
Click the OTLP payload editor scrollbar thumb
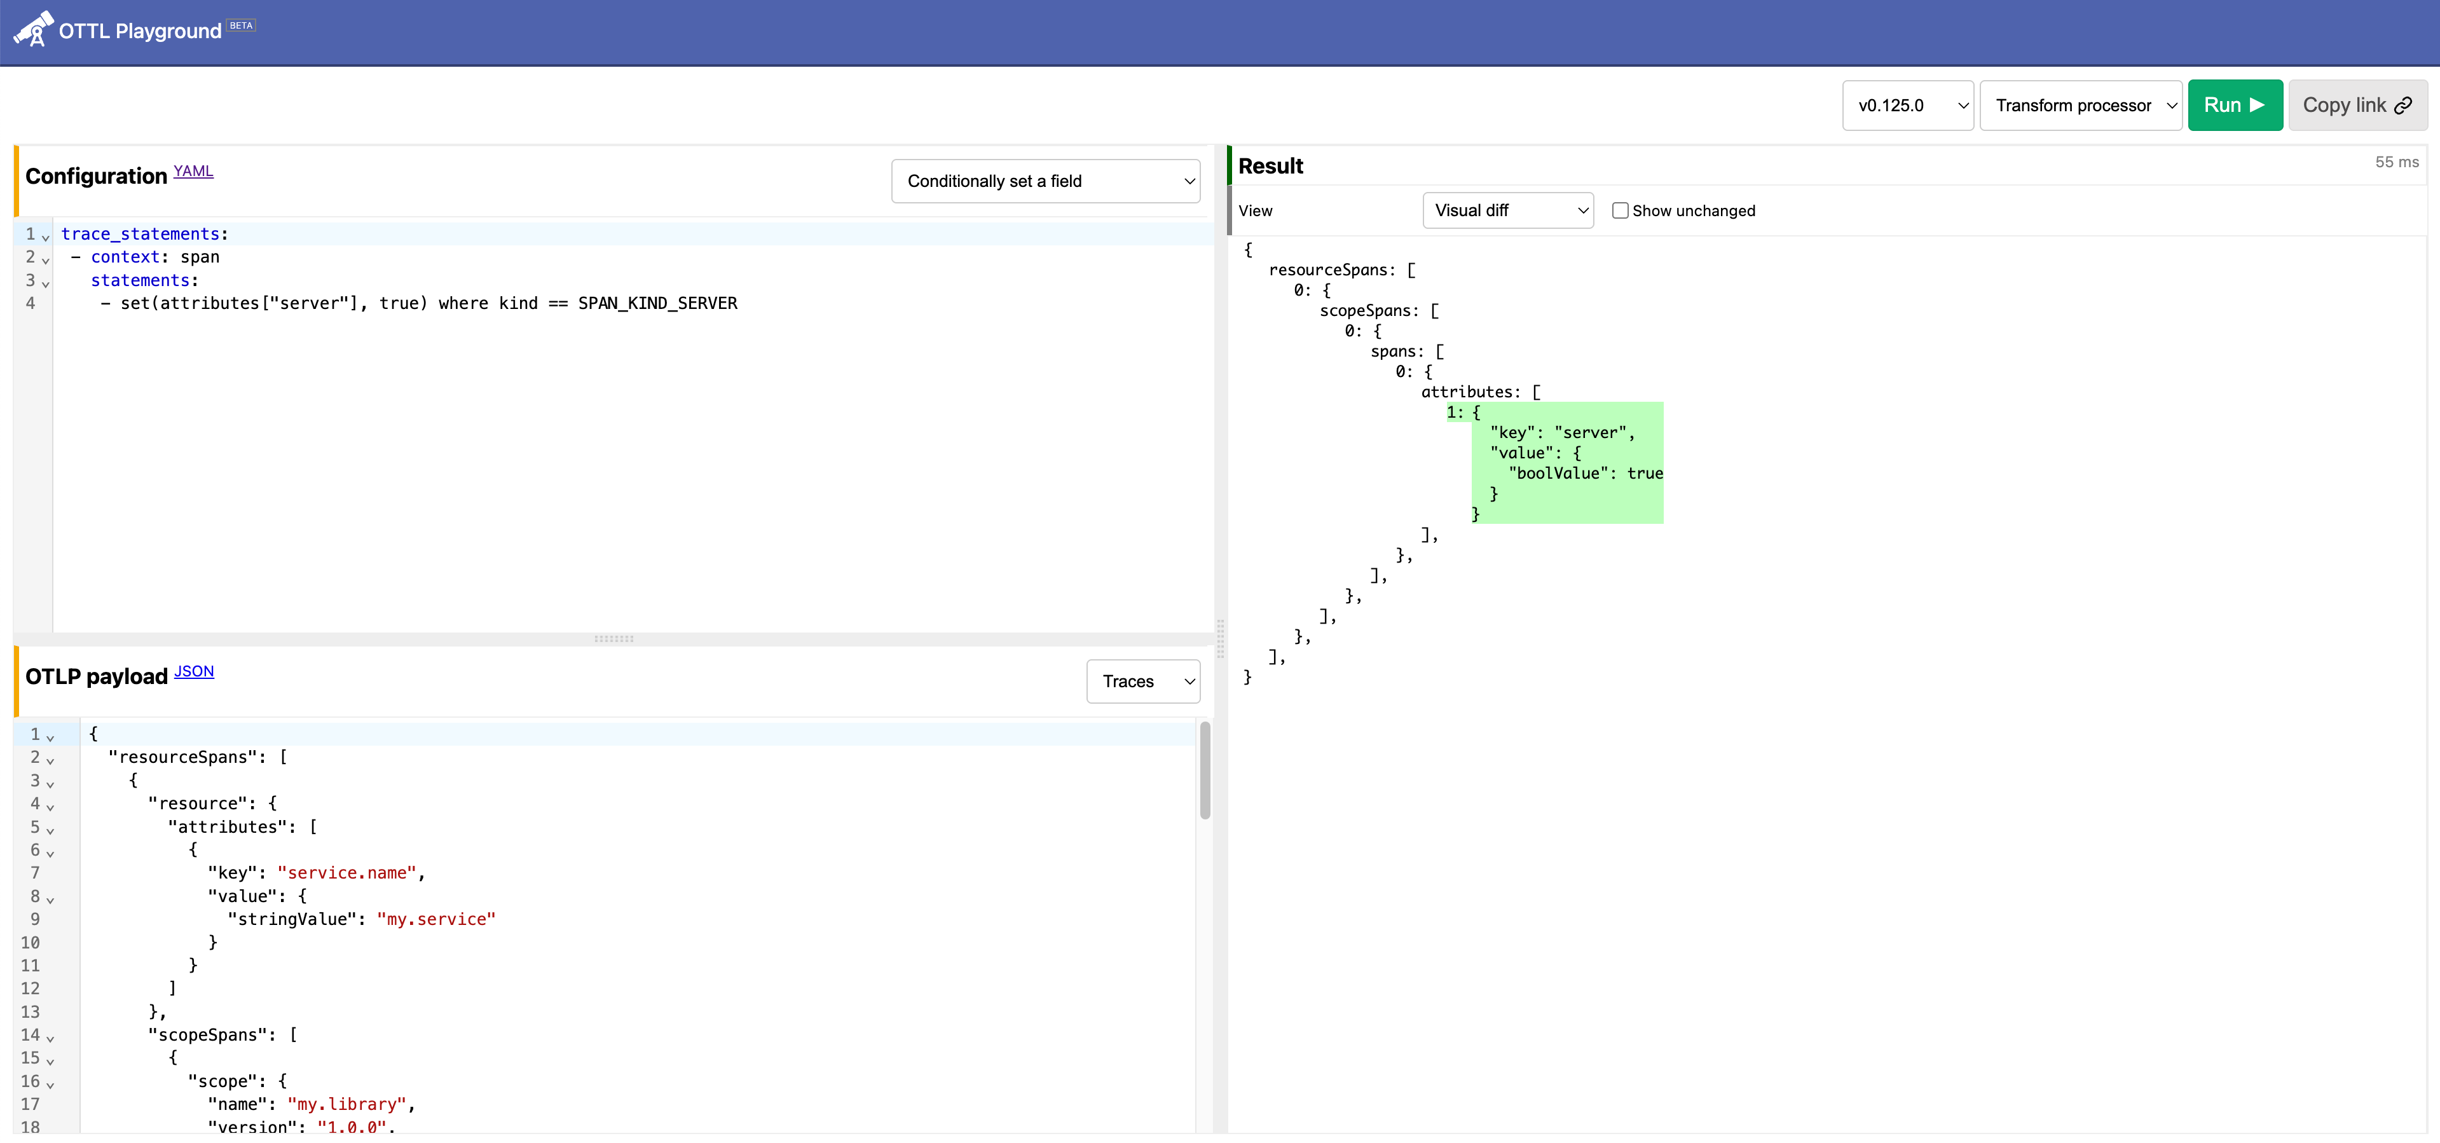(1205, 769)
